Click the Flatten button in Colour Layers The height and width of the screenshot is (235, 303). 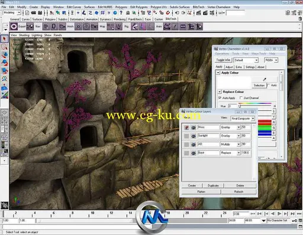coord(201,191)
